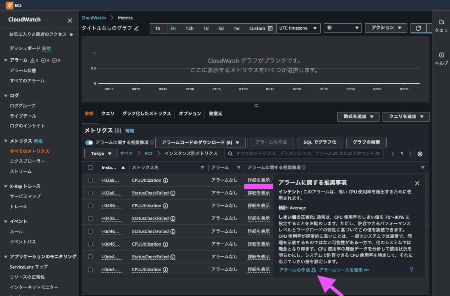Click the info icon next to first CPUUtilization
Viewport: 450px width, 296px height.
pyautogui.click(x=165, y=180)
